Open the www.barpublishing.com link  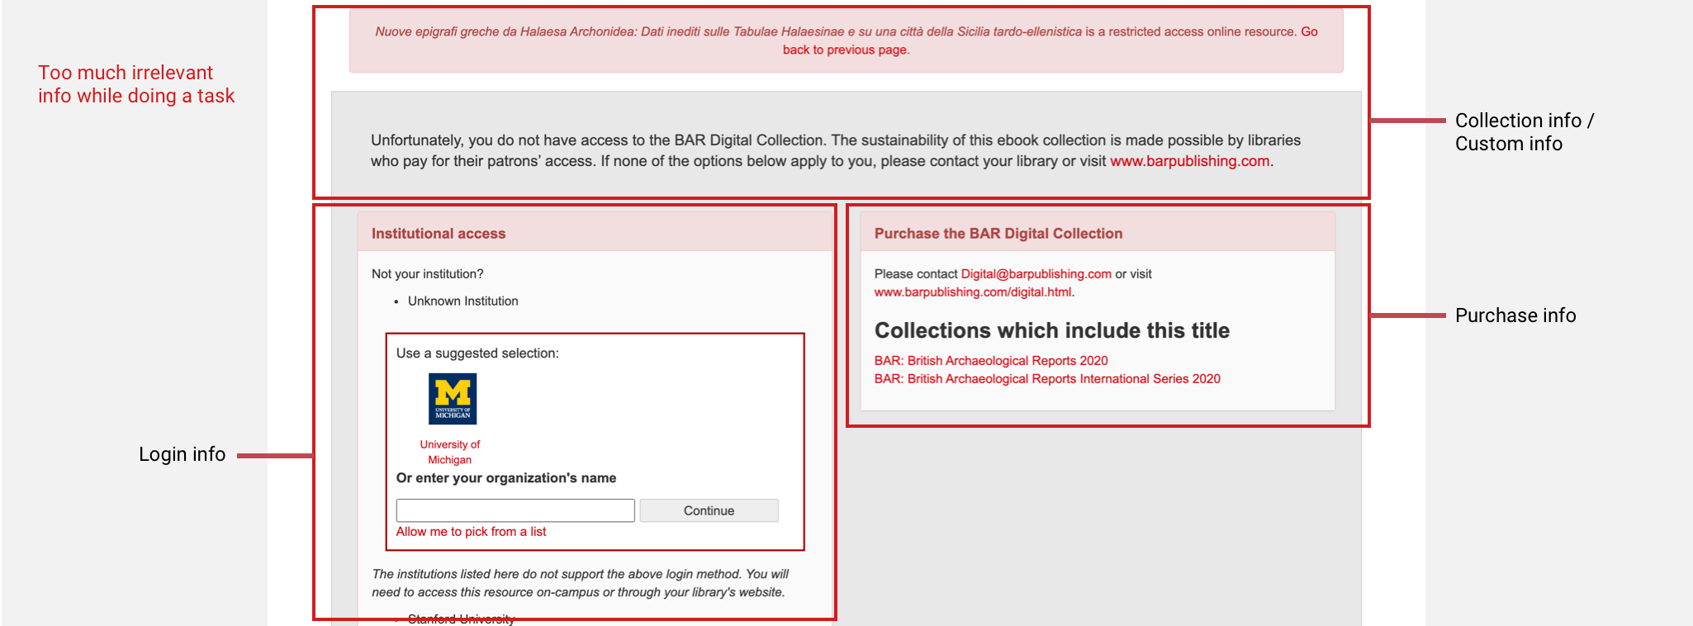(x=1189, y=161)
